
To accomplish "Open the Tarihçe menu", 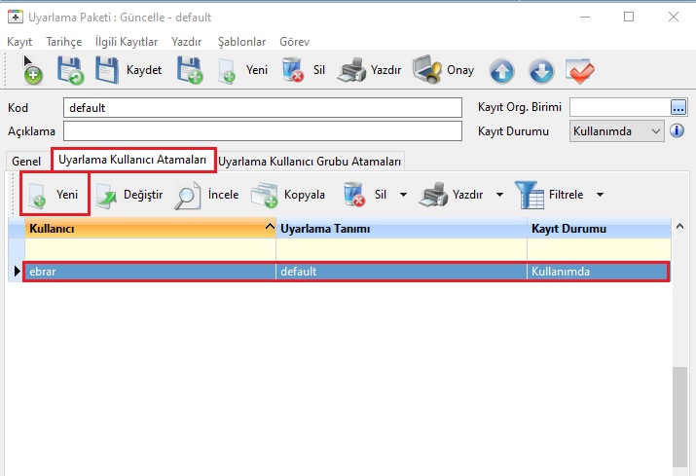I will click(x=63, y=42).
